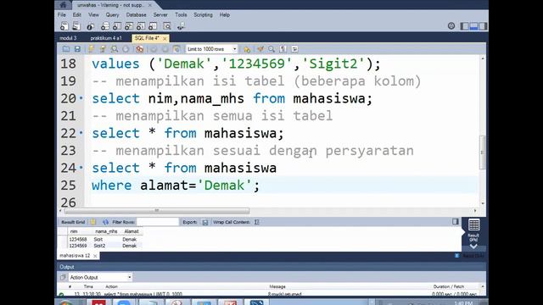Execute the script with the lightning icon
Viewport: 543px width, 305px height.
pos(91,49)
